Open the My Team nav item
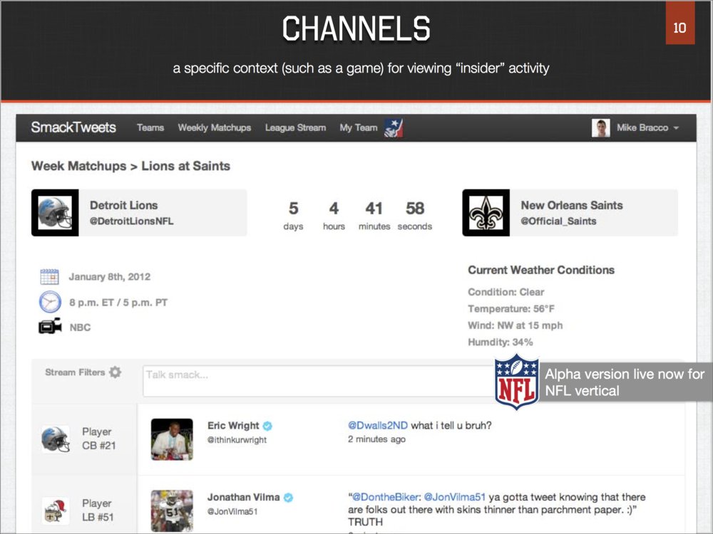Image resolution: width=713 pixels, height=534 pixels. tap(359, 127)
